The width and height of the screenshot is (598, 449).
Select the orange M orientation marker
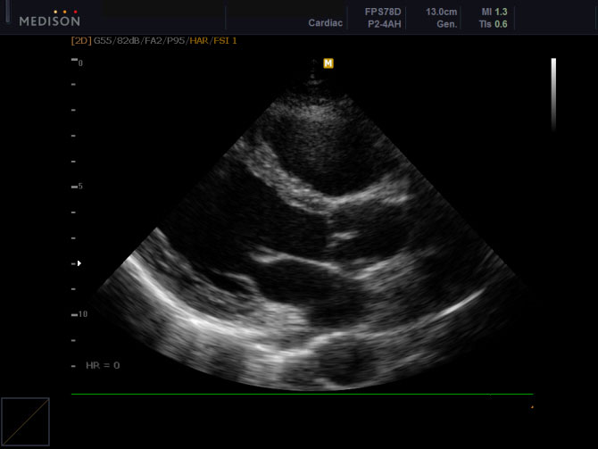328,63
